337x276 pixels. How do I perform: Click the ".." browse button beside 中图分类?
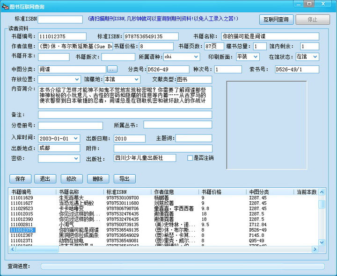point(112,70)
